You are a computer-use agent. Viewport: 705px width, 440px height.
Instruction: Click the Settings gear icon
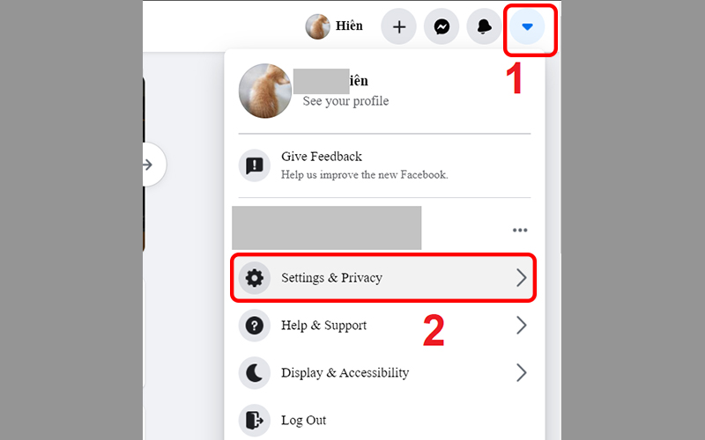(x=255, y=278)
